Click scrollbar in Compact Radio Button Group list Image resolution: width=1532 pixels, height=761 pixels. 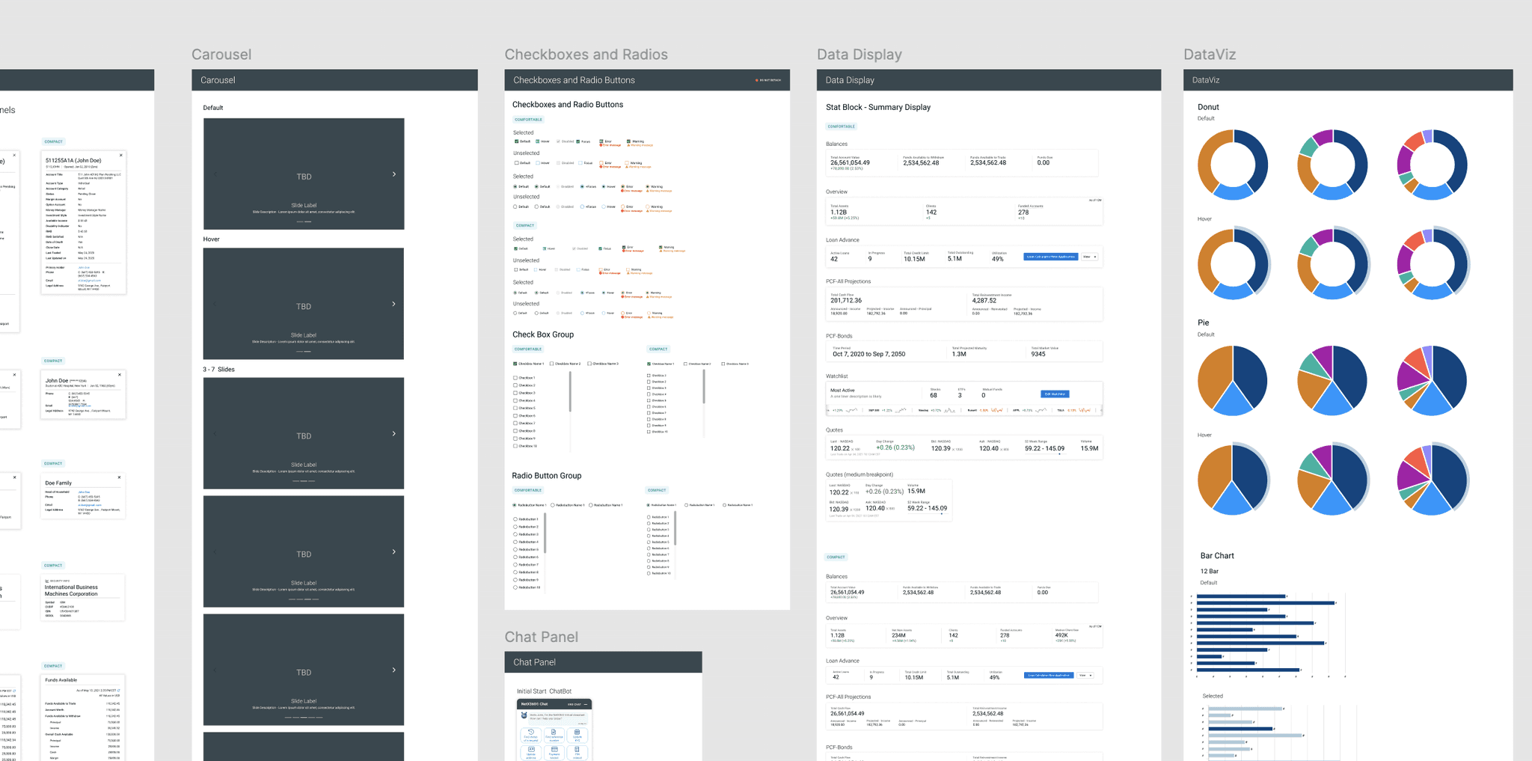click(x=675, y=528)
